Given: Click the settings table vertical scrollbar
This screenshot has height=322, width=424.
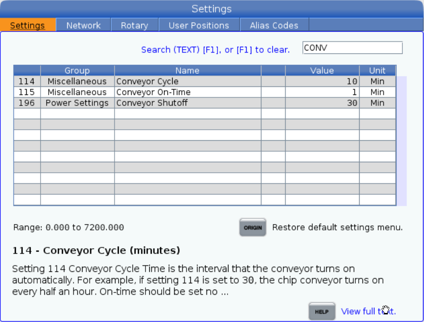Looking at the screenshot, I should 402,140.
